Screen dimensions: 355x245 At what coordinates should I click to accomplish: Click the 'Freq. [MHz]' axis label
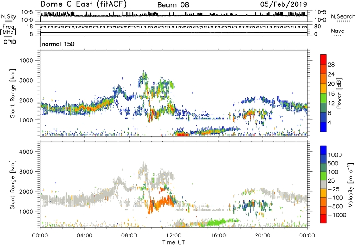point(8,30)
